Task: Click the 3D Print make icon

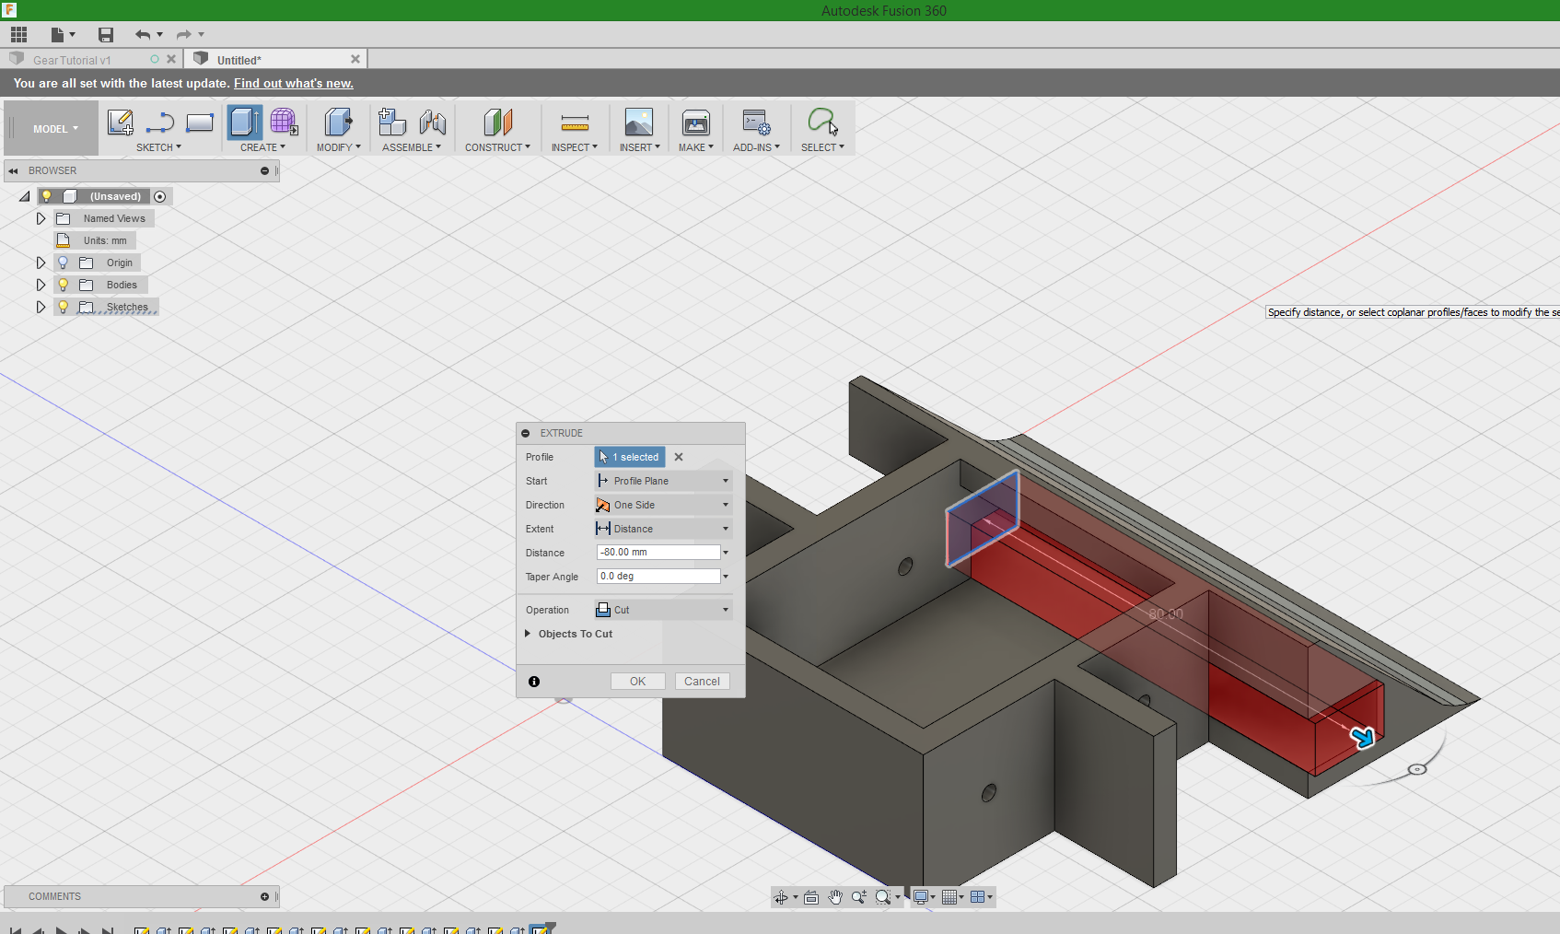Action: [695, 122]
